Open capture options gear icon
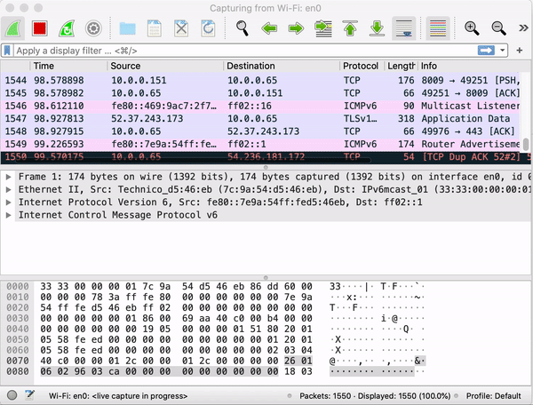The width and height of the screenshot is (533, 405). point(91,28)
